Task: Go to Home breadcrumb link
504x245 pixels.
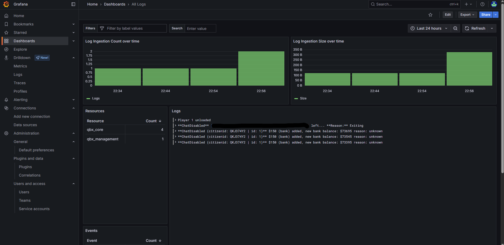Action: coord(92,4)
